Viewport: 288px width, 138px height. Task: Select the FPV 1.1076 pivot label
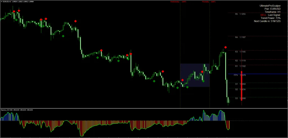[x=240, y=75]
